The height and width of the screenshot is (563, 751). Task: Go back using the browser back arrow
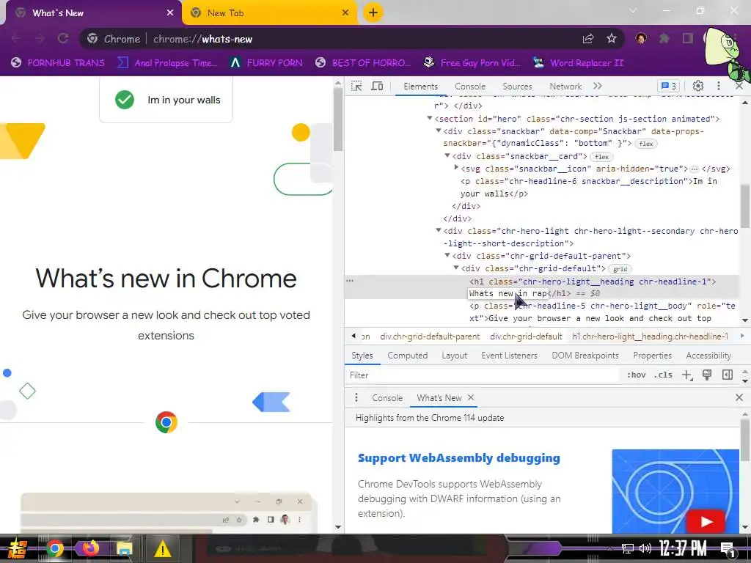coord(16,39)
